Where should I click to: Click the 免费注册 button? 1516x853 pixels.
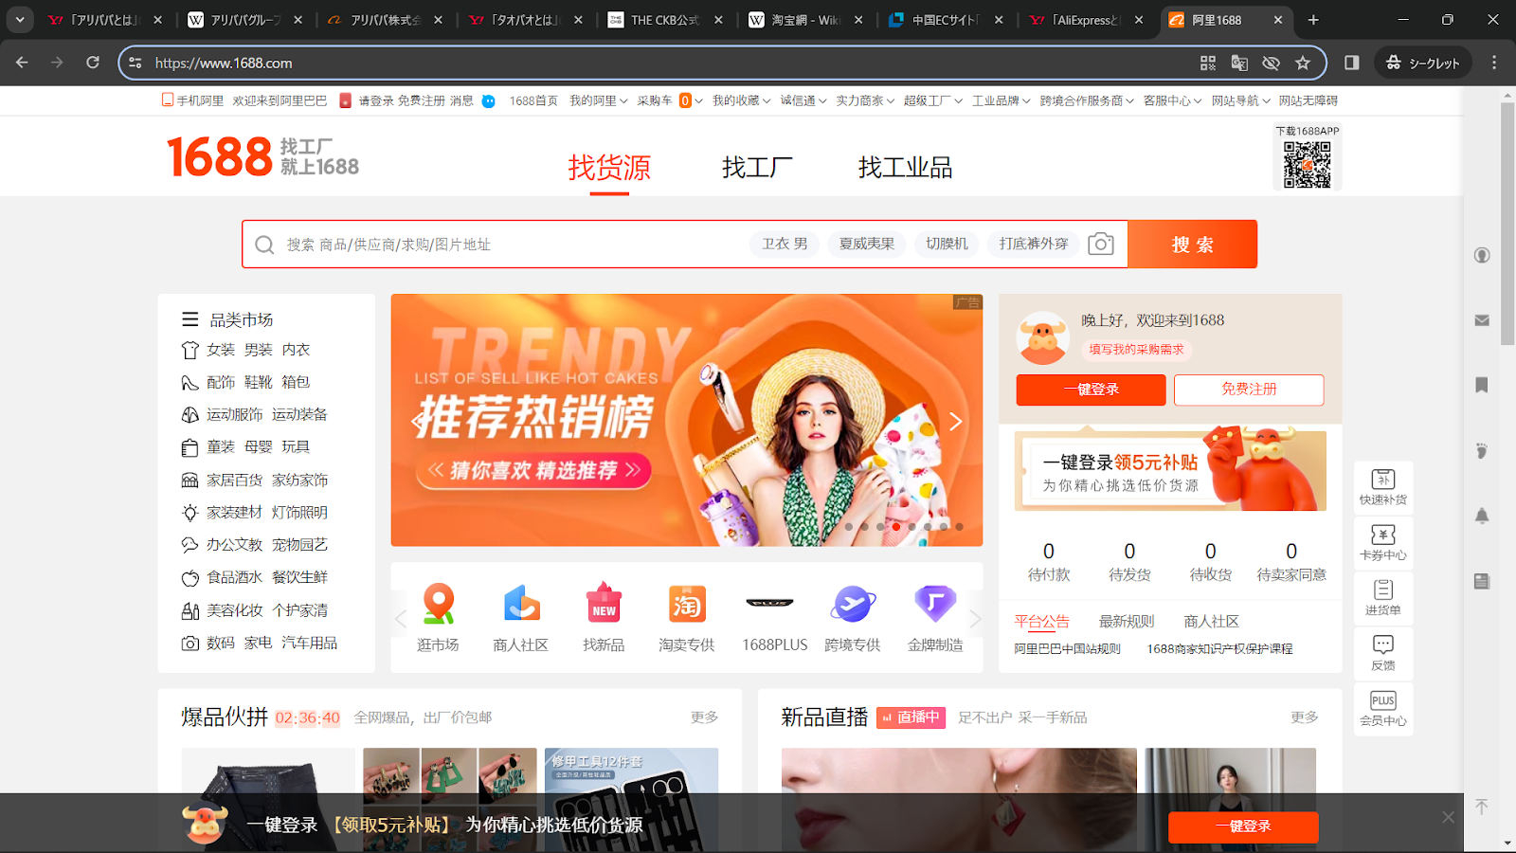1249,390
